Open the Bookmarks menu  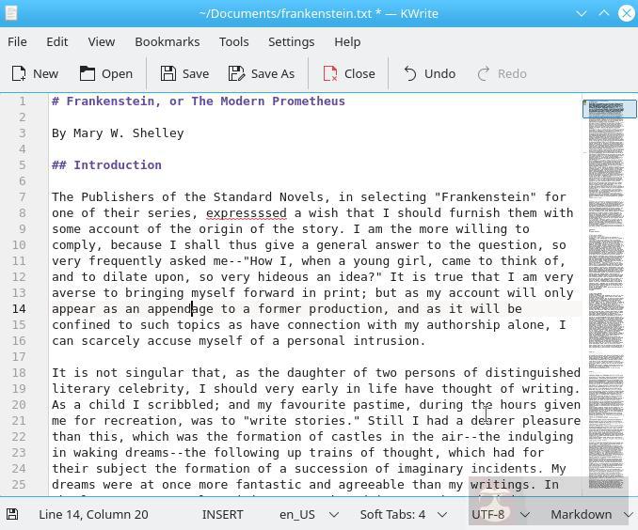[167, 41]
